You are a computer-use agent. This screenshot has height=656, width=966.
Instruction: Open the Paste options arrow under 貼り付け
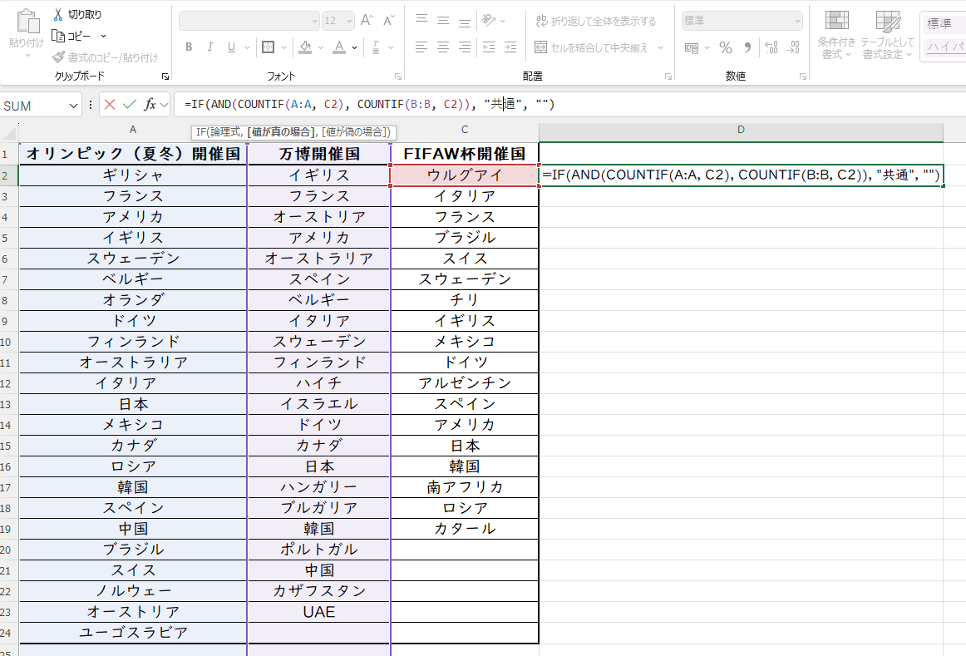[27, 56]
